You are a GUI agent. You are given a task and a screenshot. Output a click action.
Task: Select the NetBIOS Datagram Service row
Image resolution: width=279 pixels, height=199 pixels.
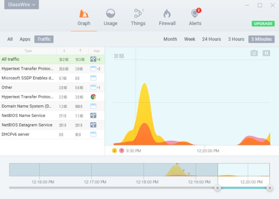pos(52,125)
